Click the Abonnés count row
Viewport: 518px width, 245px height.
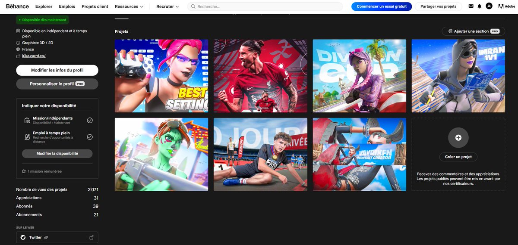click(57, 206)
